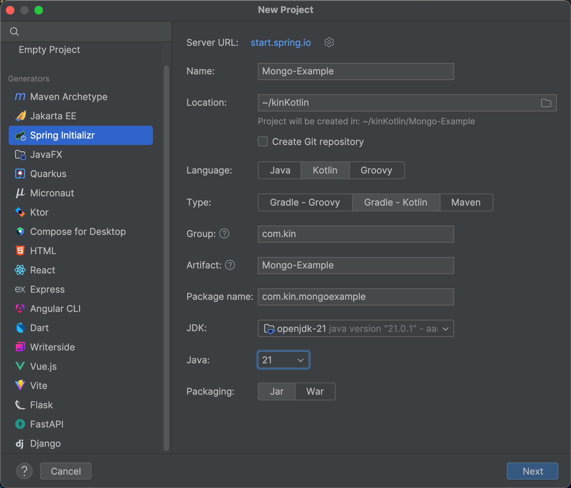This screenshot has height=488, width=571.
Task: Click the Location browse folder icon
Action: coord(546,103)
